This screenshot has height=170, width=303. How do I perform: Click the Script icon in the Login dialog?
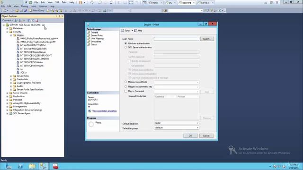(123, 31)
